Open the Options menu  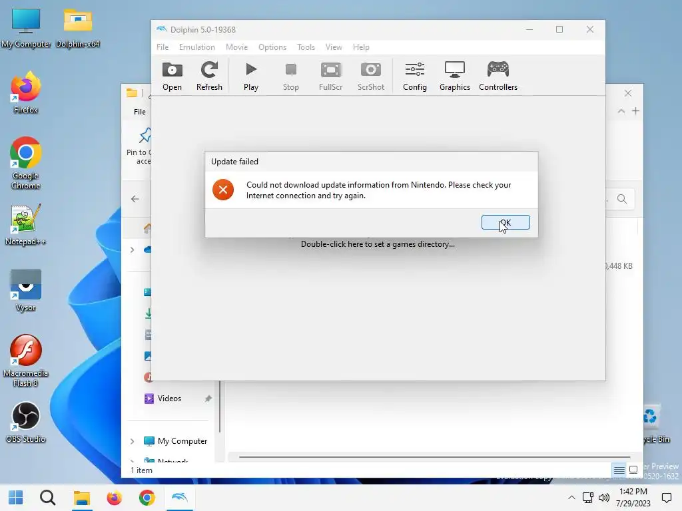pos(272,47)
